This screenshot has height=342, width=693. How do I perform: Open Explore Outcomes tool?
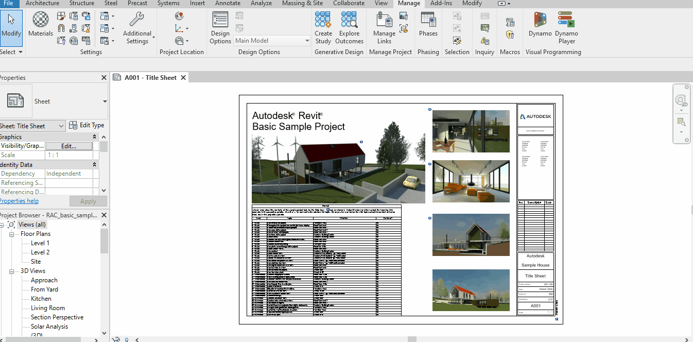tap(349, 28)
